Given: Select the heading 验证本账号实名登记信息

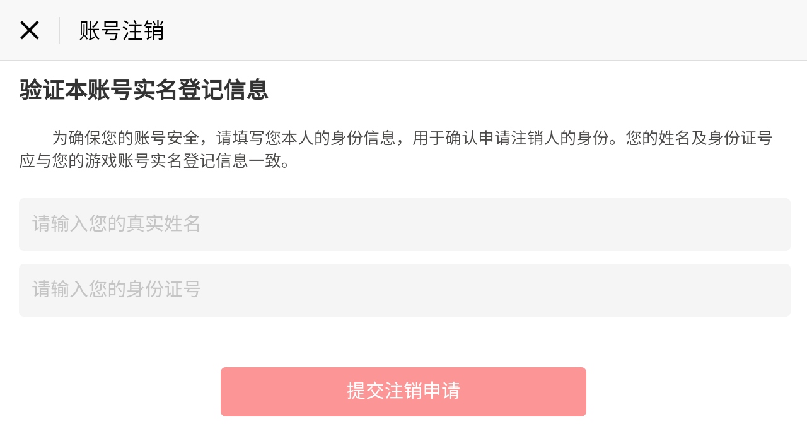Looking at the screenshot, I should [144, 90].
